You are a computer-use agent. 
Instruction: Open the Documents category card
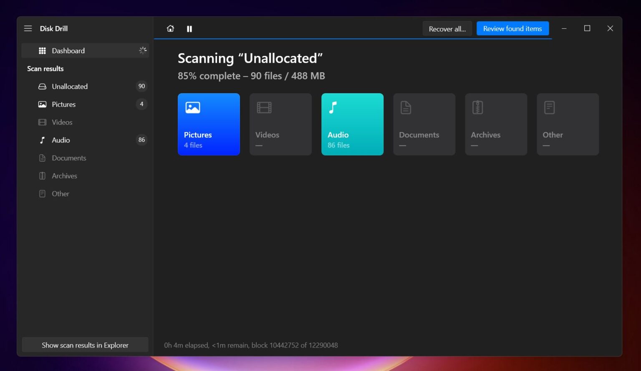(424, 124)
